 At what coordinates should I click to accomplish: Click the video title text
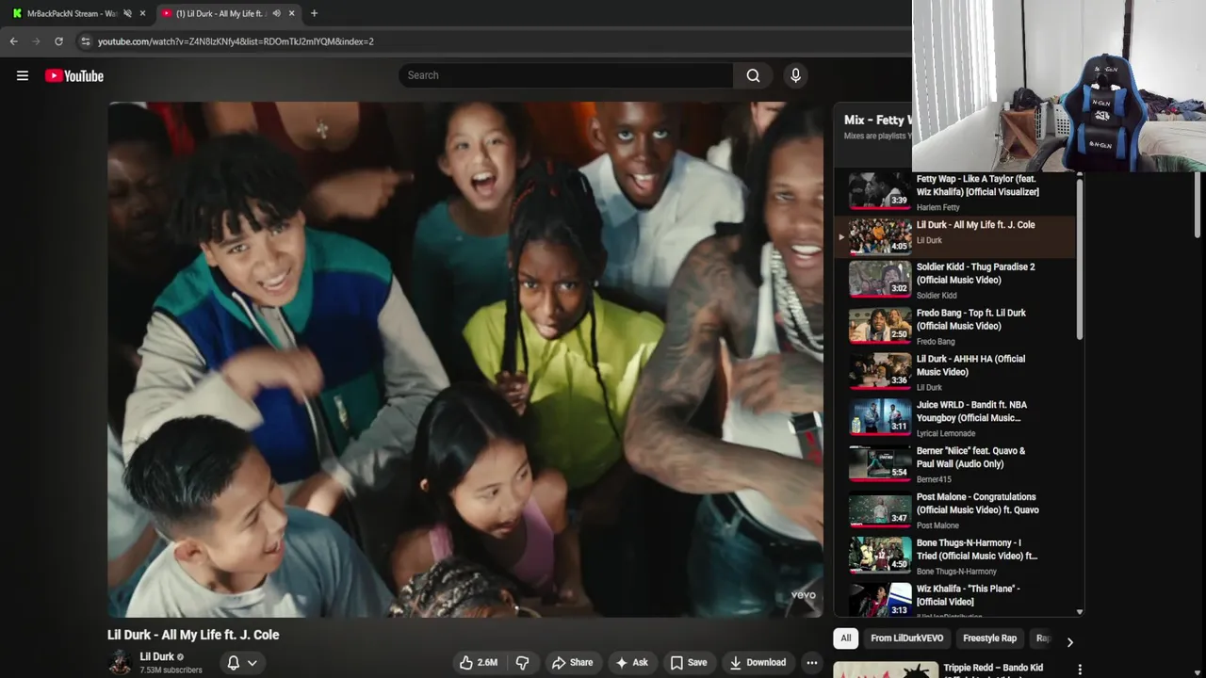[x=193, y=635]
